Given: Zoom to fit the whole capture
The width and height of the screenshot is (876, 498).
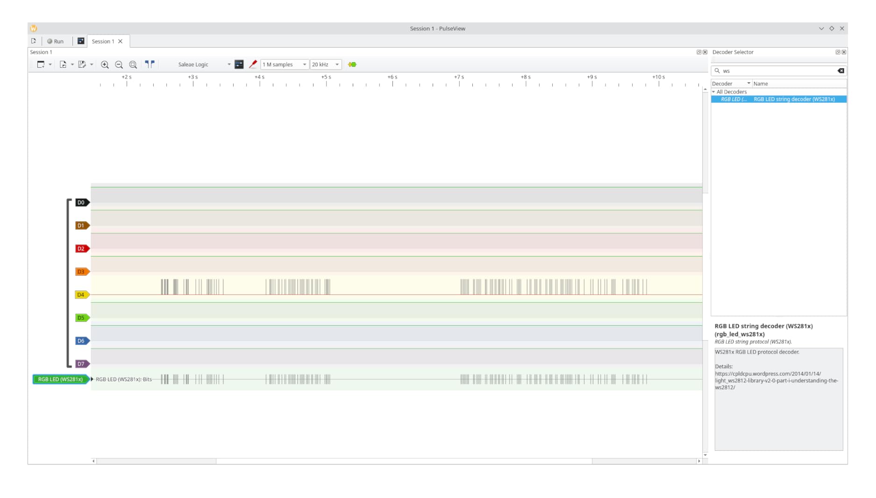Looking at the screenshot, I should tap(133, 65).
